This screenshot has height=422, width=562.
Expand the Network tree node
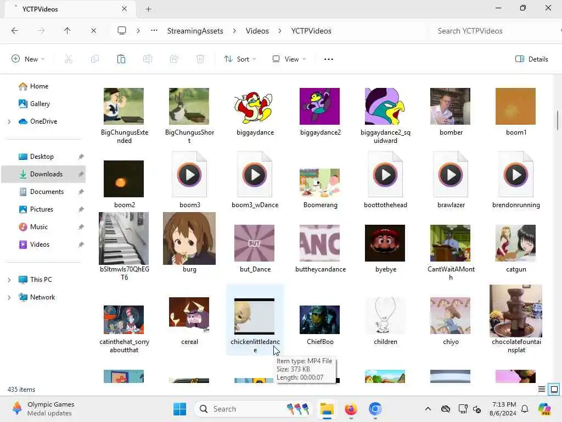[x=9, y=297]
